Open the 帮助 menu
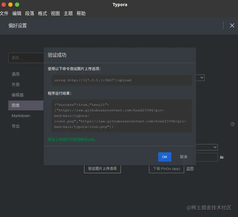 click(81, 13)
